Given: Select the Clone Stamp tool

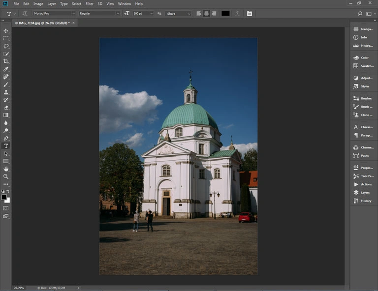Looking at the screenshot, I should [6, 92].
